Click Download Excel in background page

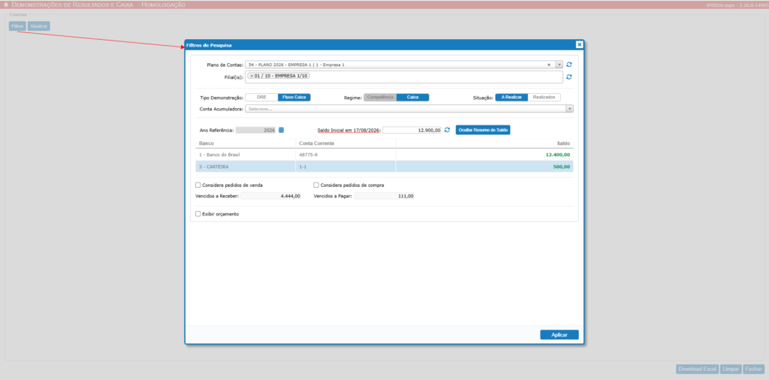pos(698,369)
